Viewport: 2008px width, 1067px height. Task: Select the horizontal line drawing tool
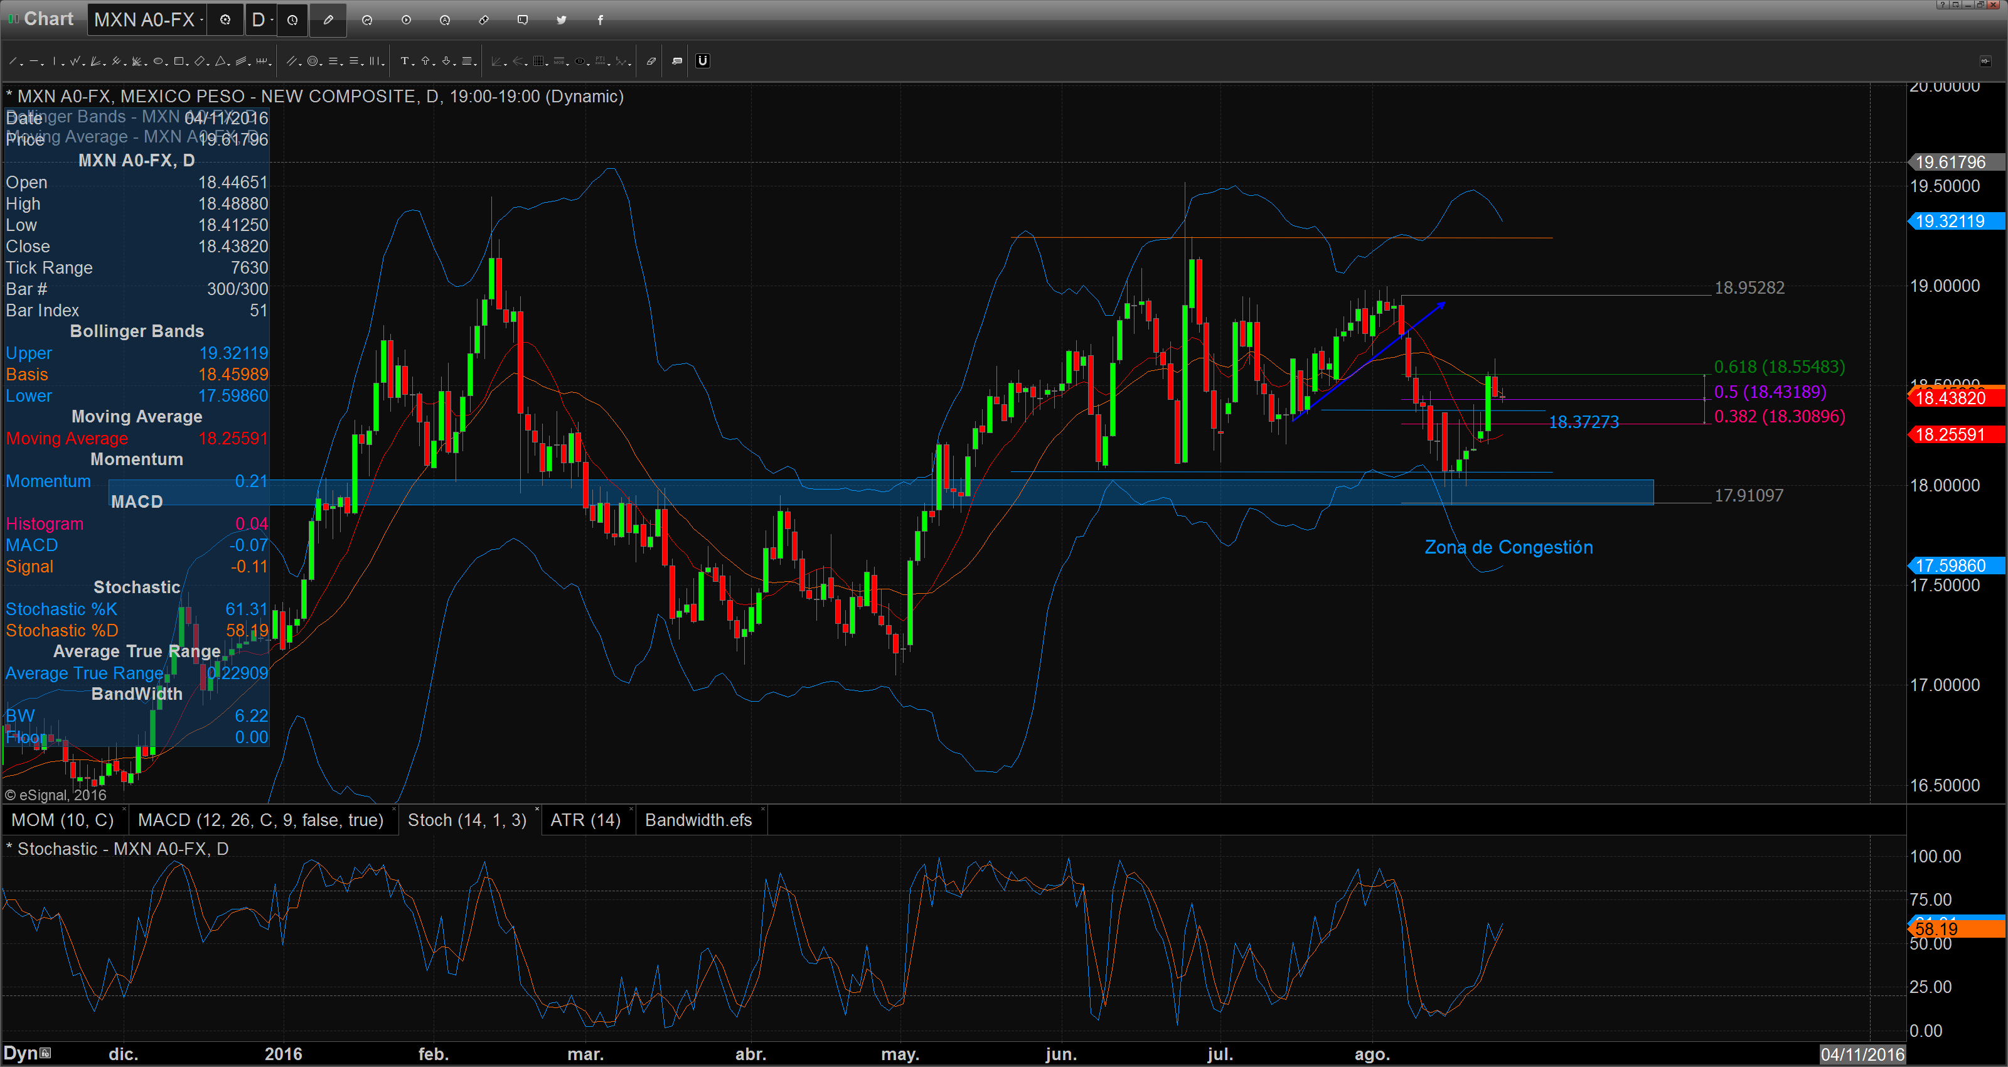33,61
